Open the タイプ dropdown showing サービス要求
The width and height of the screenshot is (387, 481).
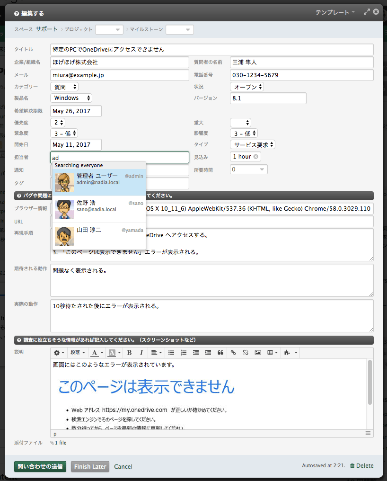[x=253, y=144]
